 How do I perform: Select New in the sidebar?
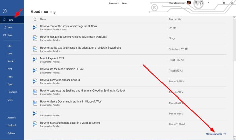12,27
